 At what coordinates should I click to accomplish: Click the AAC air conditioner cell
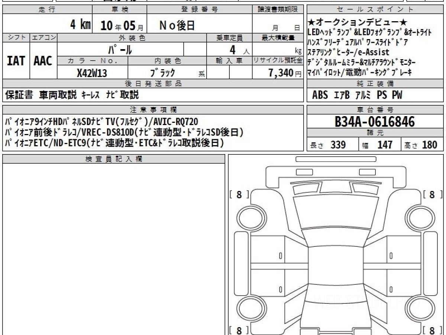pyautogui.click(x=43, y=61)
